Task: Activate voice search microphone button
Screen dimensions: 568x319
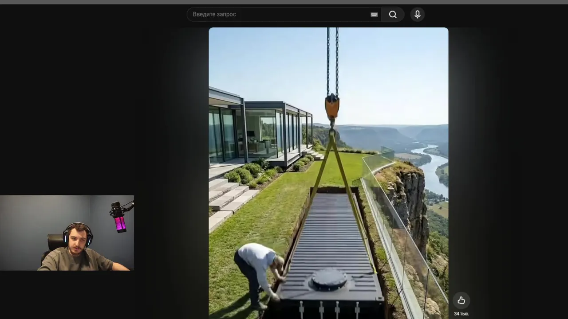Action: [417, 14]
